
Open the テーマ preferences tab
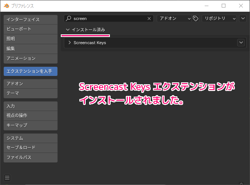click(31, 93)
